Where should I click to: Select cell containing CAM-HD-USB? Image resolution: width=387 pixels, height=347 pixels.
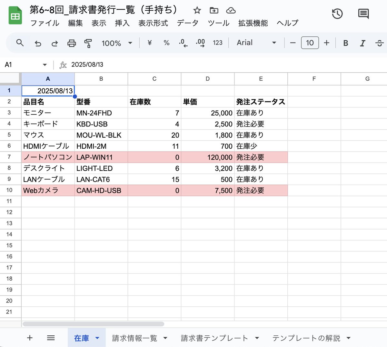101,190
